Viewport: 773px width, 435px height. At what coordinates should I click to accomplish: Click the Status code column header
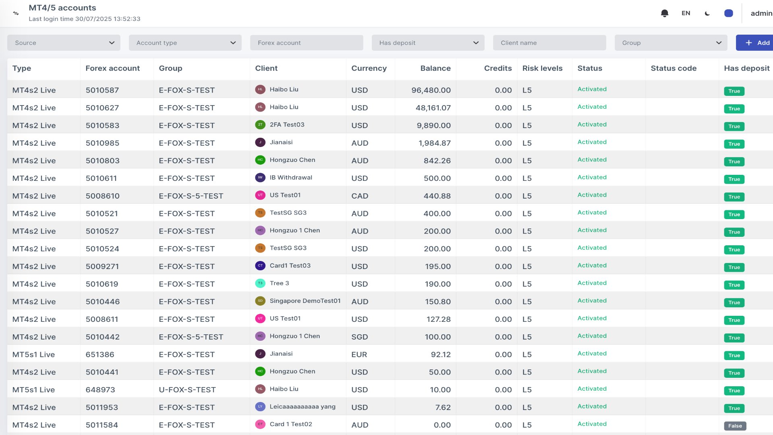point(674,68)
